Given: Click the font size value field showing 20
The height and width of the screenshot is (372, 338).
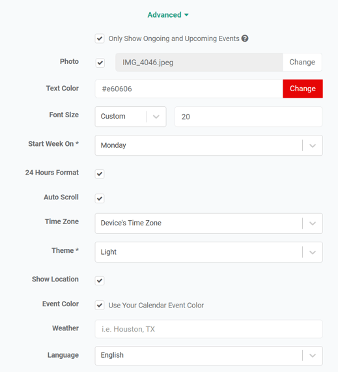Looking at the screenshot, I should (248, 117).
